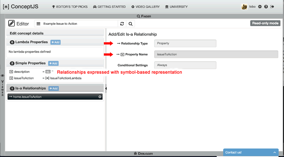This screenshot has width=284, height=157.
Task: Open settings with the gear icon
Action: 260,7
